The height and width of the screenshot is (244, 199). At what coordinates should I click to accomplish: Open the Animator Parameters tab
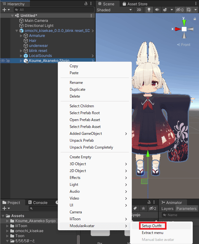[187, 209]
